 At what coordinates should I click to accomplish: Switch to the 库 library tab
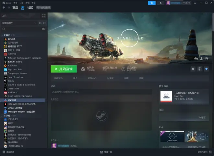(x=23, y=7)
